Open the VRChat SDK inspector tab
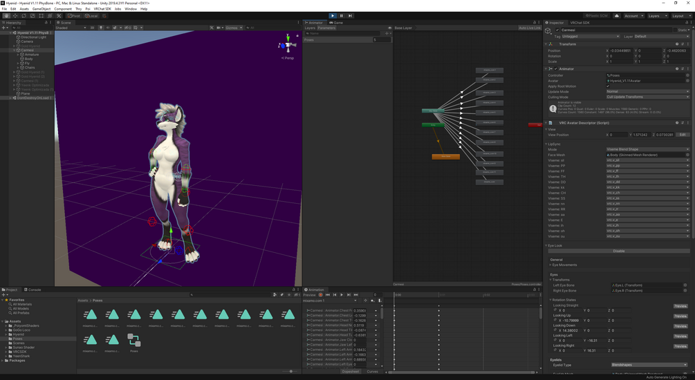The image size is (695, 380). click(580, 23)
